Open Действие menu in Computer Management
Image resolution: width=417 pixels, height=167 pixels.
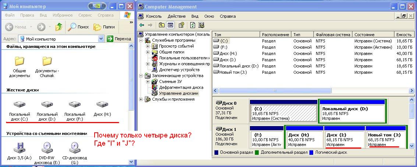point(177,16)
